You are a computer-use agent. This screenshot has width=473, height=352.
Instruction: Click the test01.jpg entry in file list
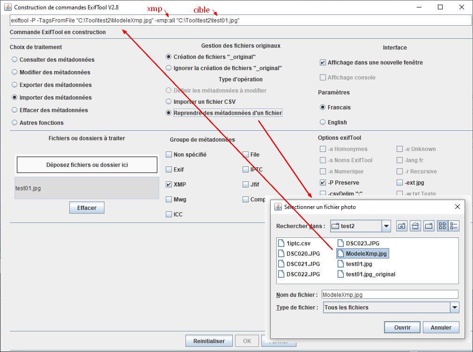click(355, 264)
